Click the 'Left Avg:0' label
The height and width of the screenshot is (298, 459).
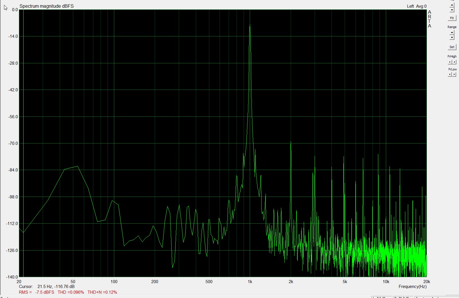(417, 6)
